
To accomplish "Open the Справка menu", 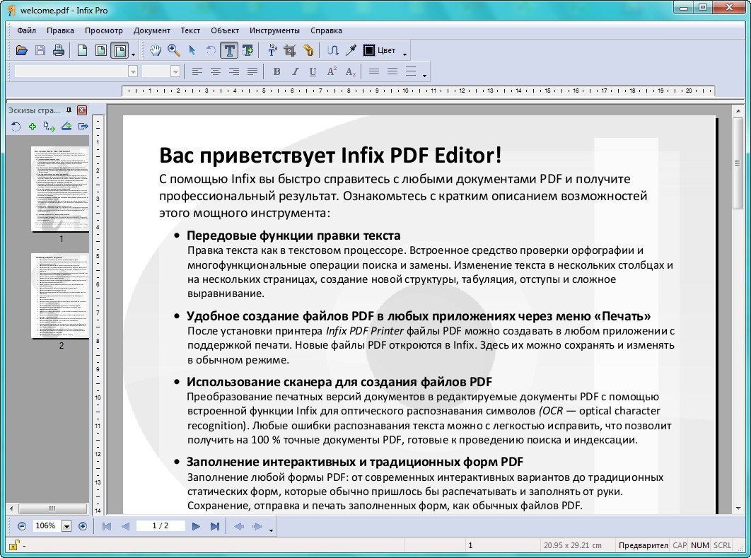I will coord(326,30).
